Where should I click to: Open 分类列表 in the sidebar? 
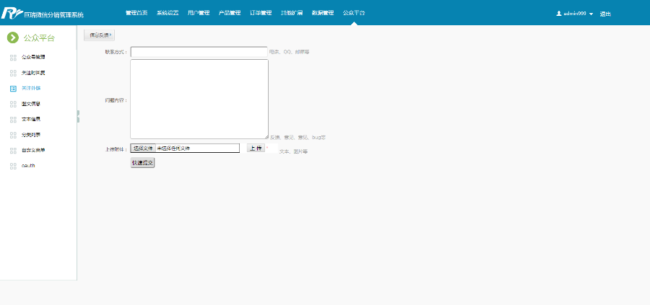click(30, 135)
